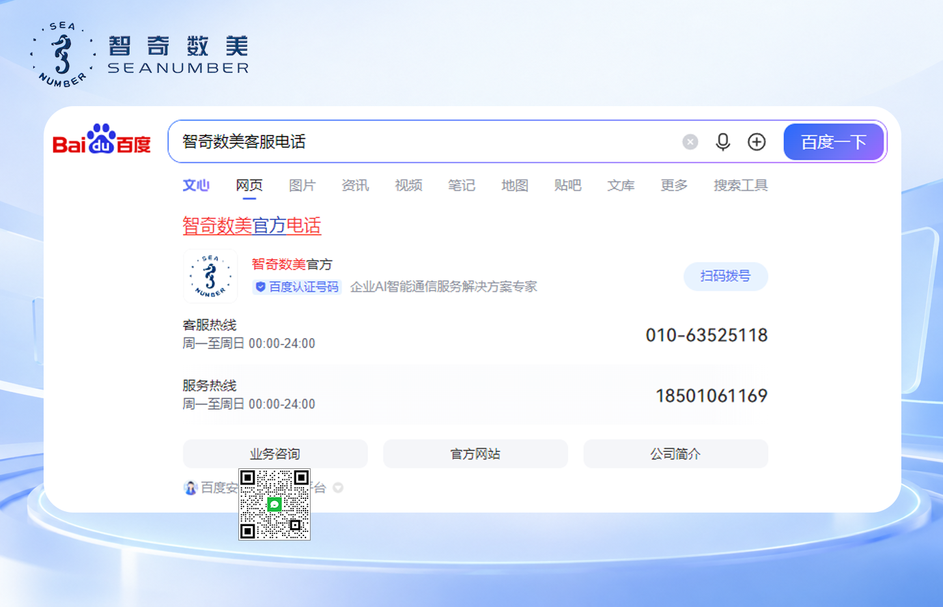
Task: Select the 网页 tab
Action: point(249,186)
